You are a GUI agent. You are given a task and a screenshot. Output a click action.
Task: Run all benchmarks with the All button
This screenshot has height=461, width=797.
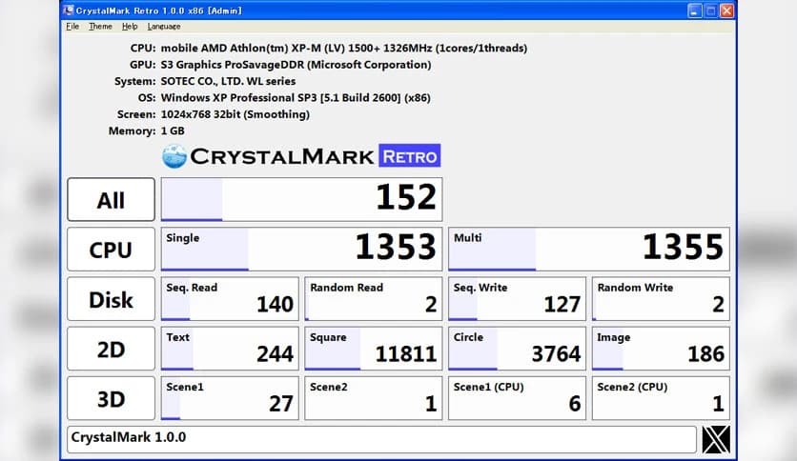pos(111,199)
